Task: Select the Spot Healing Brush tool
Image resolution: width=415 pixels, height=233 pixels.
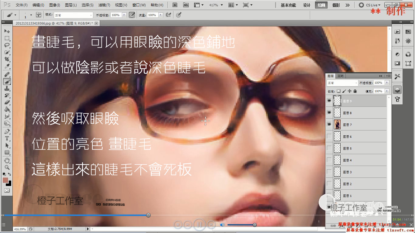Action: pos(7,74)
